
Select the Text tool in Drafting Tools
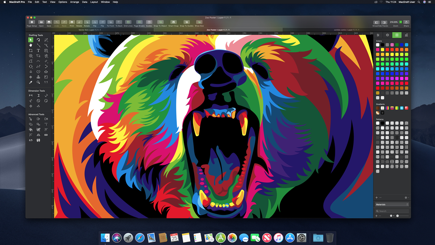(39, 50)
